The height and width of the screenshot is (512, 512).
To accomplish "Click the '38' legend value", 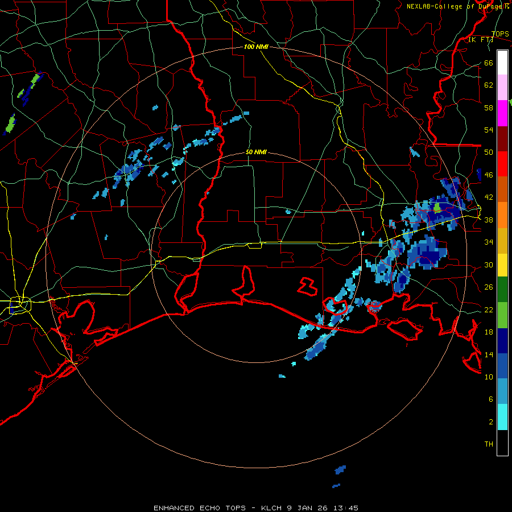I will tap(489, 220).
